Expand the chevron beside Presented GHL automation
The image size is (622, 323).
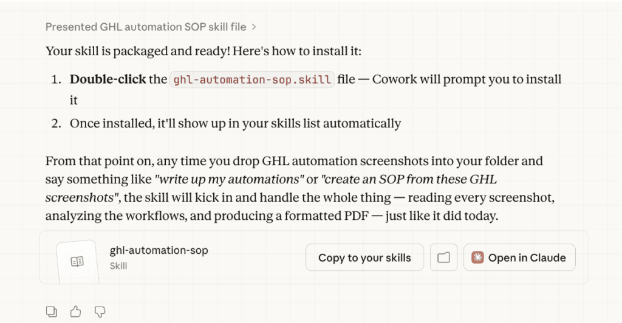pyautogui.click(x=254, y=27)
